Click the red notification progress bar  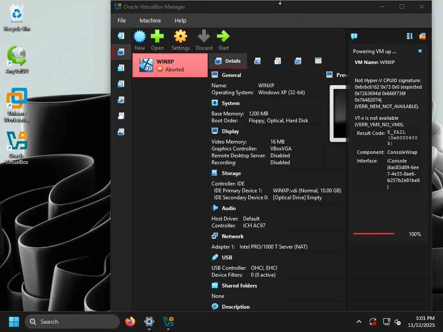click(x=373, y=234)
